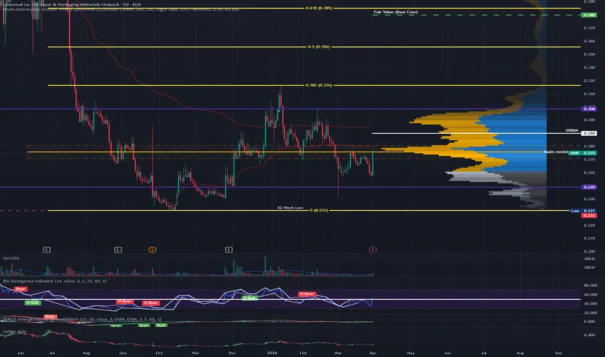
Task: Click the purple lightning event marker
Action: coord(373,250)
